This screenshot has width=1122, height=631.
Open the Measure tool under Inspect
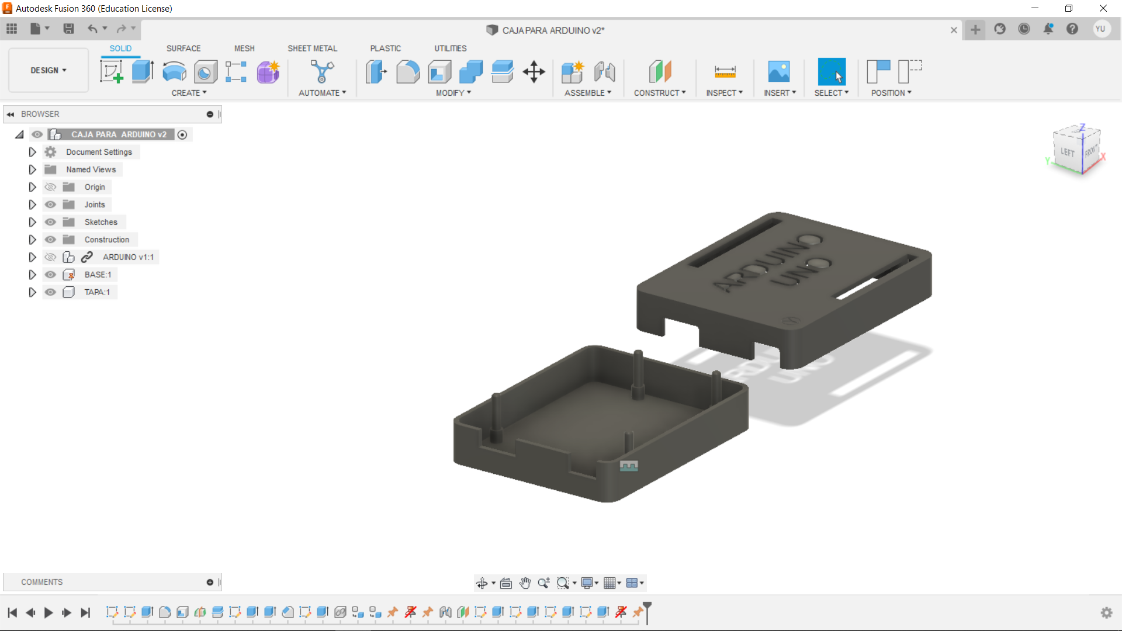[724, 71]
